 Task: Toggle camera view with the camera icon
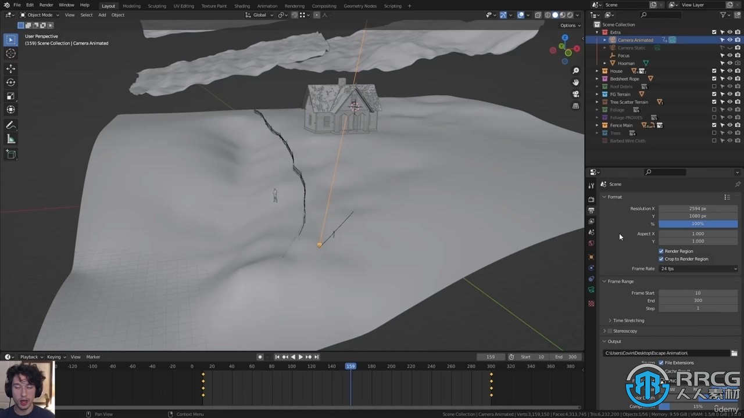tap(575, 94)
